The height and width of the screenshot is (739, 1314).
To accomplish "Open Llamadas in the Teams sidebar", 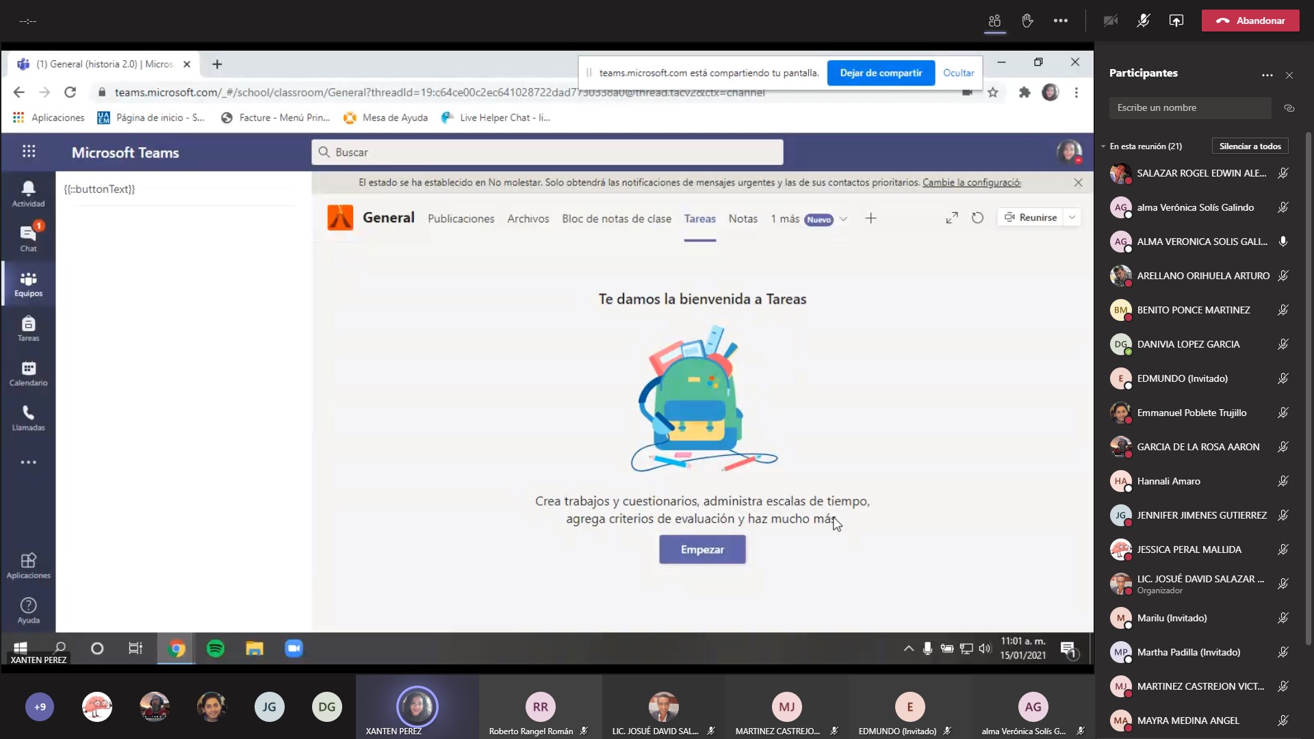I will click(28, 418).
